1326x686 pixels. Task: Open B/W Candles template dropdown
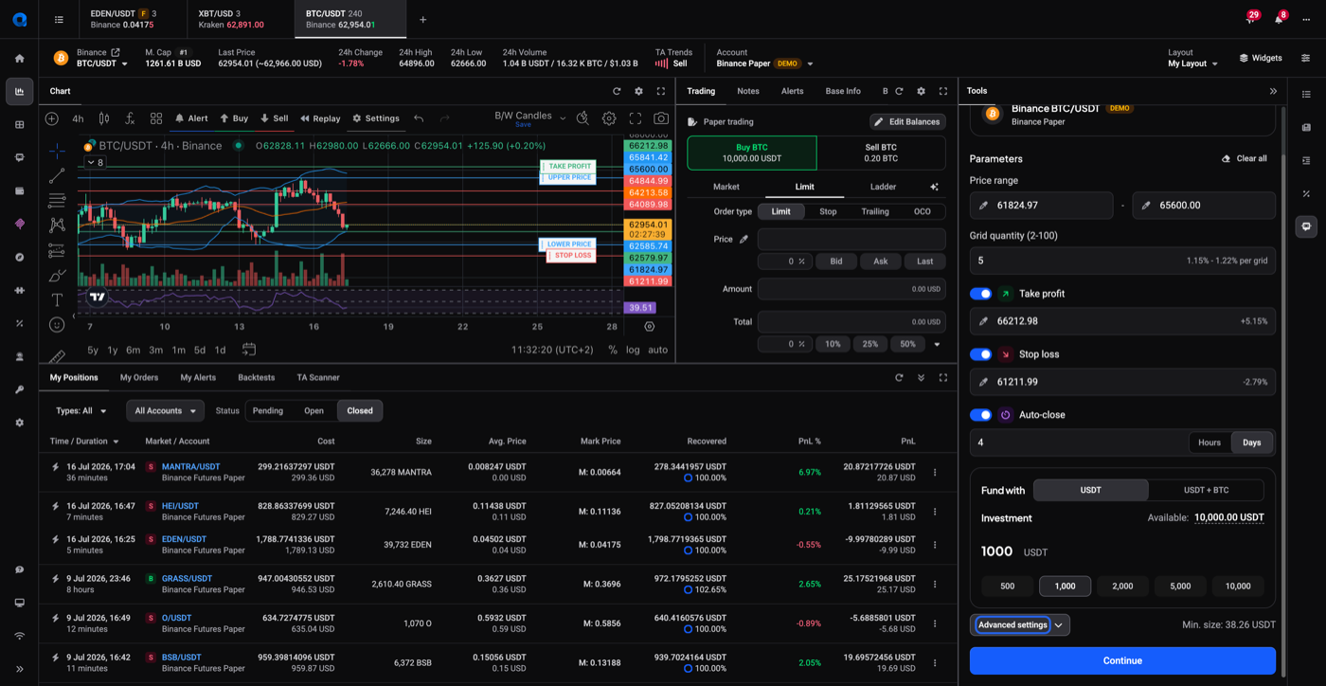tap(563, 118)
